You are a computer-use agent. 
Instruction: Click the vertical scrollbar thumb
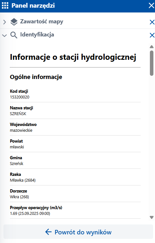point(151,63)
